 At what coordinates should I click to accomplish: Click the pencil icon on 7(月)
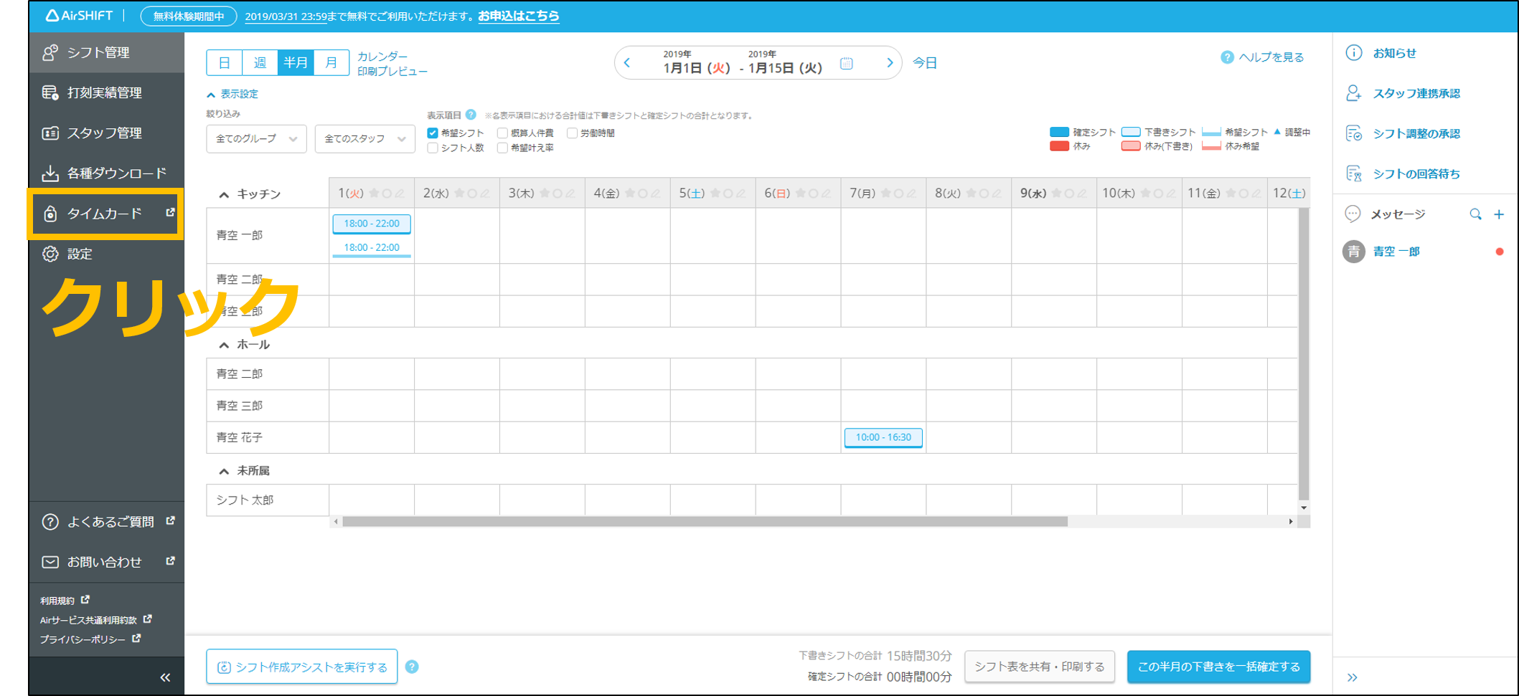point(911,194)
